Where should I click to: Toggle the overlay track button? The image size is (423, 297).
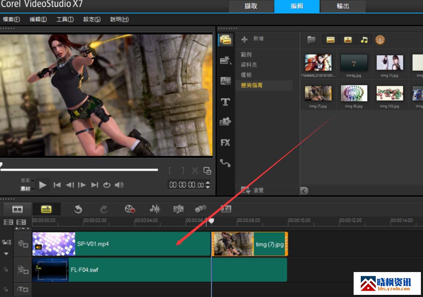click(23, 270)
